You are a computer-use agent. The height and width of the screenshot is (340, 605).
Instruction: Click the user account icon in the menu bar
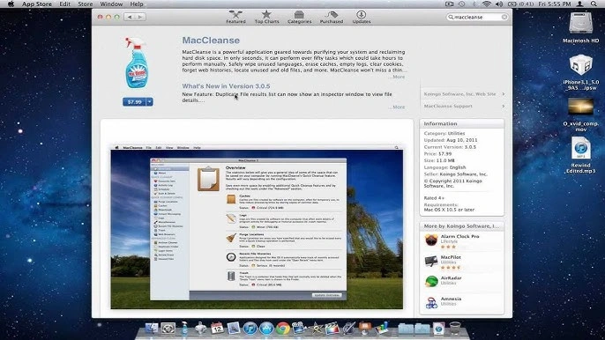(x=579, y=4)
